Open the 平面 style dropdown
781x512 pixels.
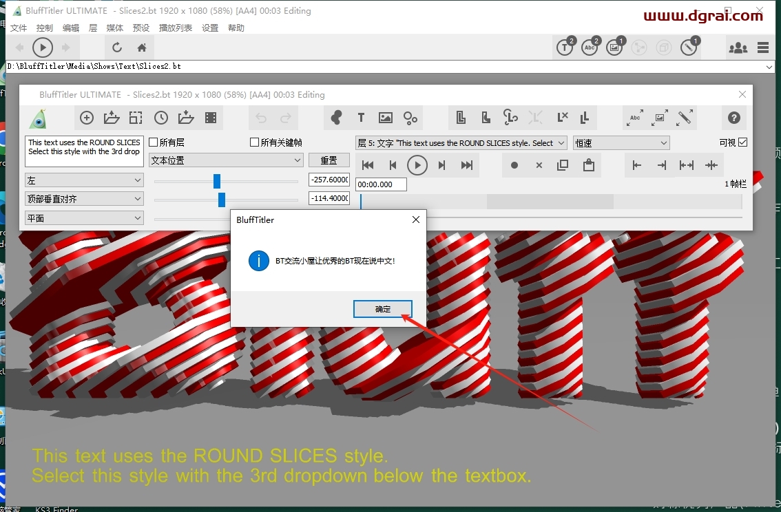click(x=84, y=218)
